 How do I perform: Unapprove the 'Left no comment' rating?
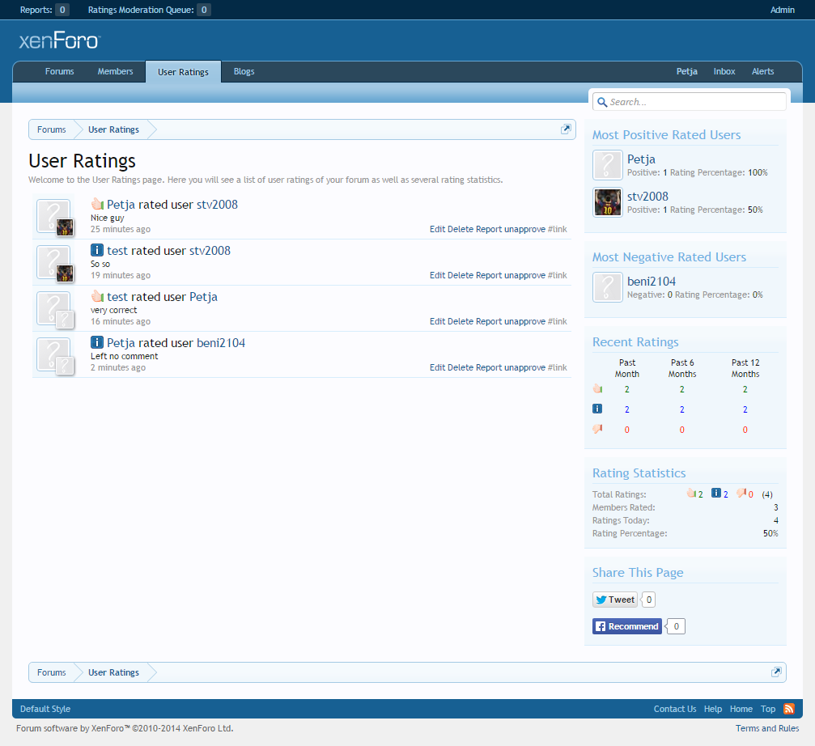tap(524, 368)
